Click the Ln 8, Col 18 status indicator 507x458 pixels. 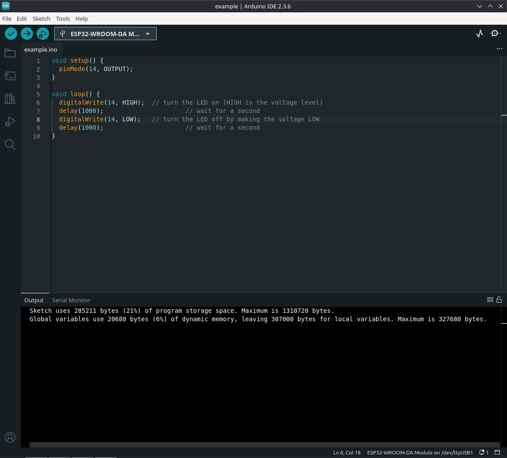(x=347, y=452)
